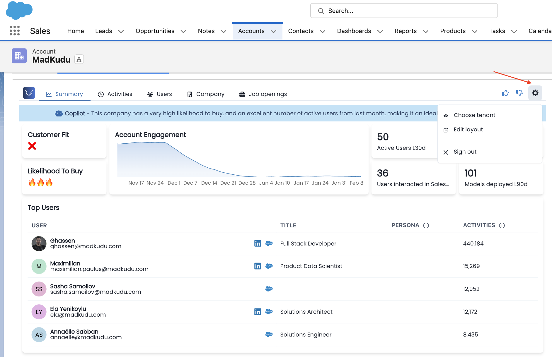
Task: Switch to the Job openings tab
Action: click(263, 94)
